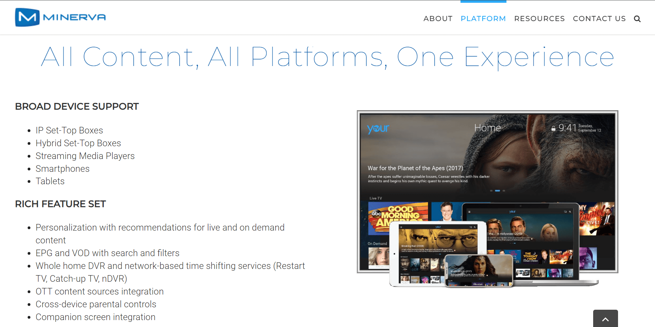Click the Tonight Show with Conan O'Brien tile
The image size is (655, 327).
pyautogui.click(x=531, y=258)
